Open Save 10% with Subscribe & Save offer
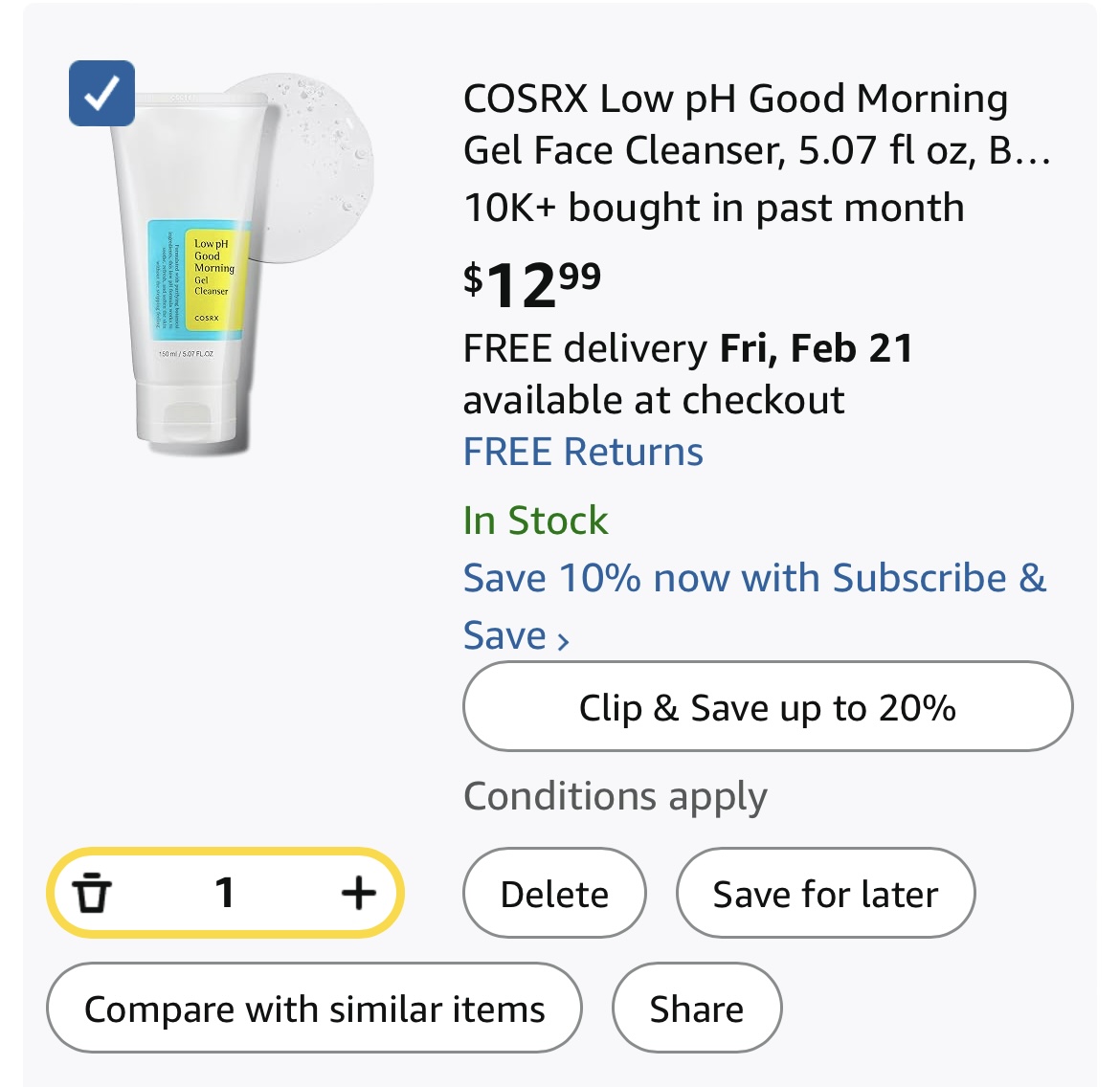The width and height of the screenshot is (1120, 1087). (754, 579)
